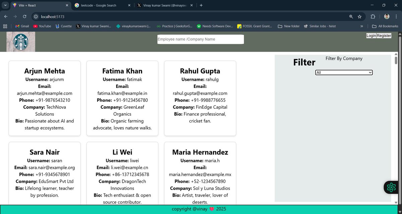Click fatima.khan@example.in email text
The image size is (402, 214).
[122, 93]
